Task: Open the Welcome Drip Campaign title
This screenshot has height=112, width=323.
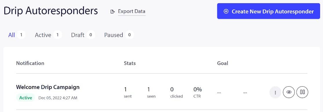Action: pos(48,87)
